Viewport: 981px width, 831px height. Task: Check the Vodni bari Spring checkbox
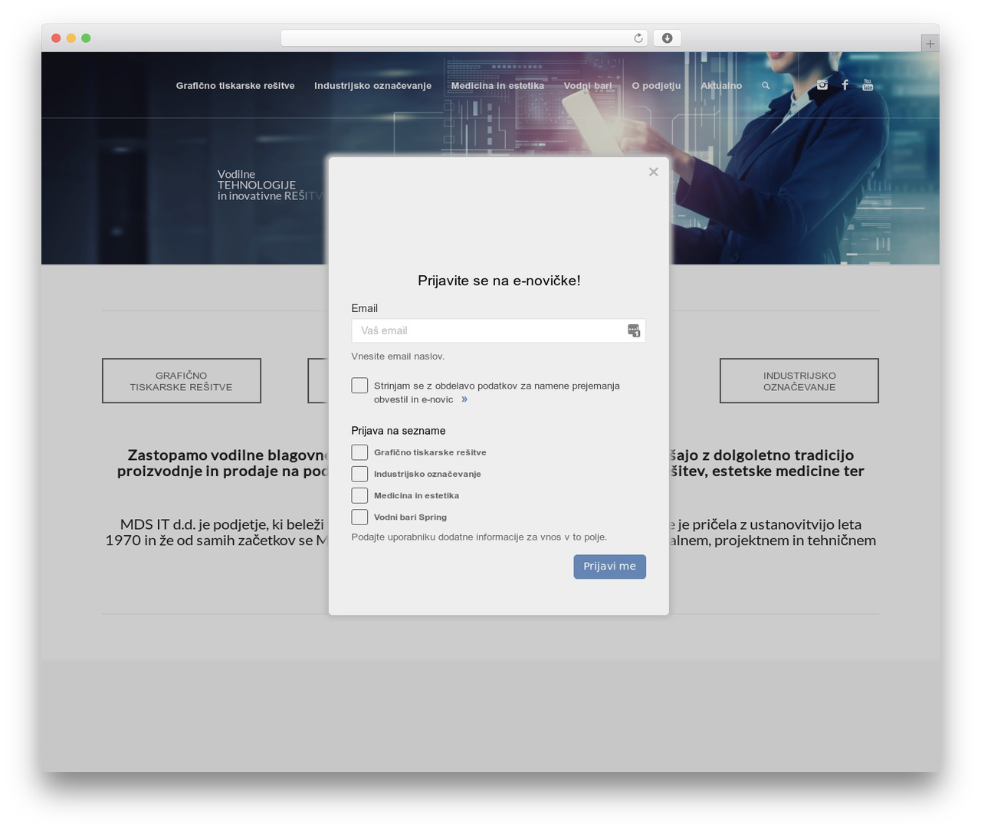coord(359,517)
